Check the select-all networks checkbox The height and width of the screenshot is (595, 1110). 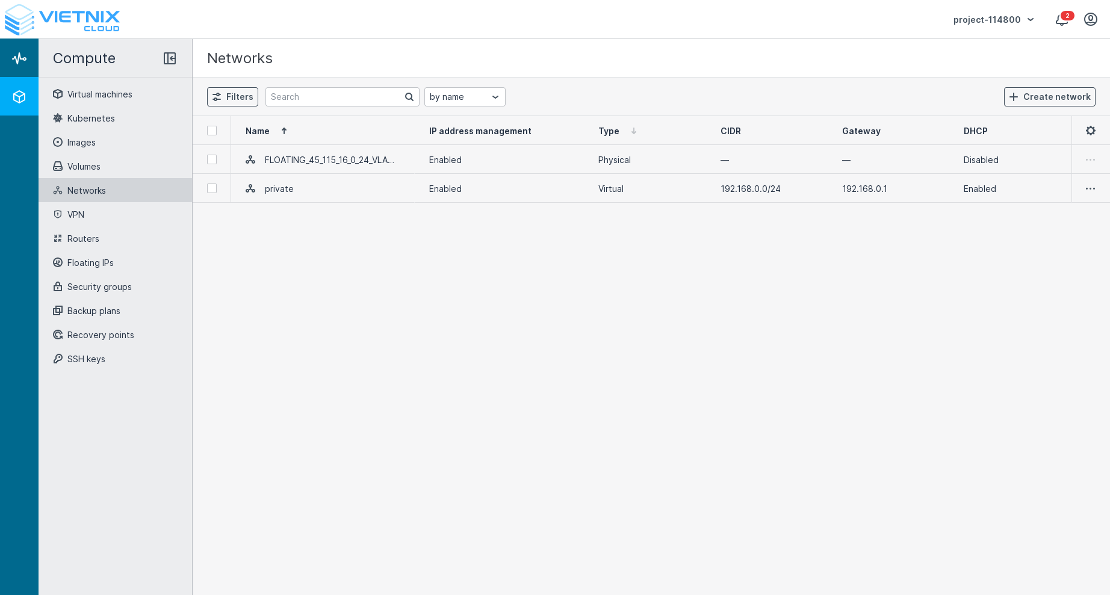click(x=212, y=131)
